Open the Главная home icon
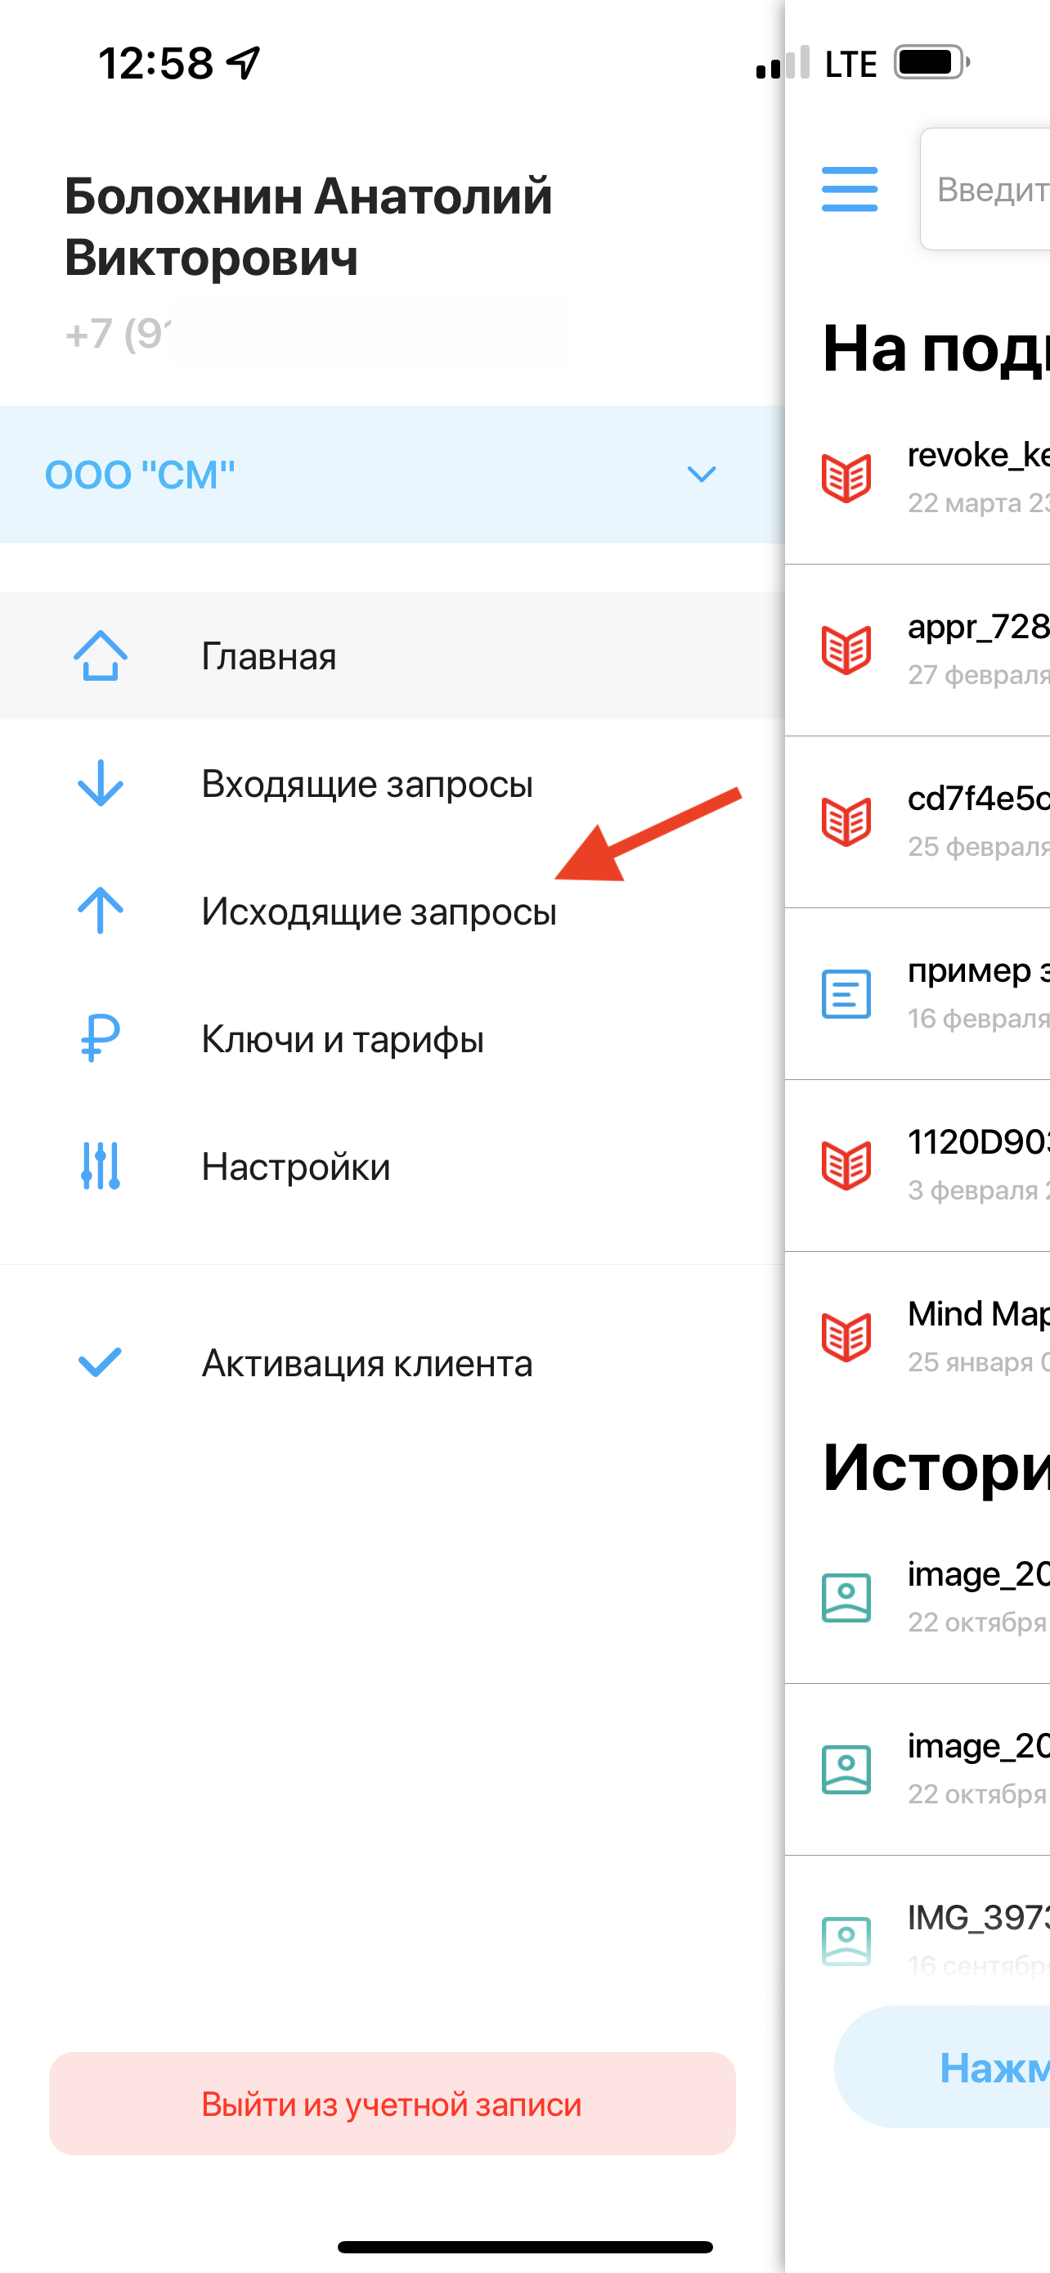The width and height of the screenshot is (1050, 2273). (x=101, y=655)
